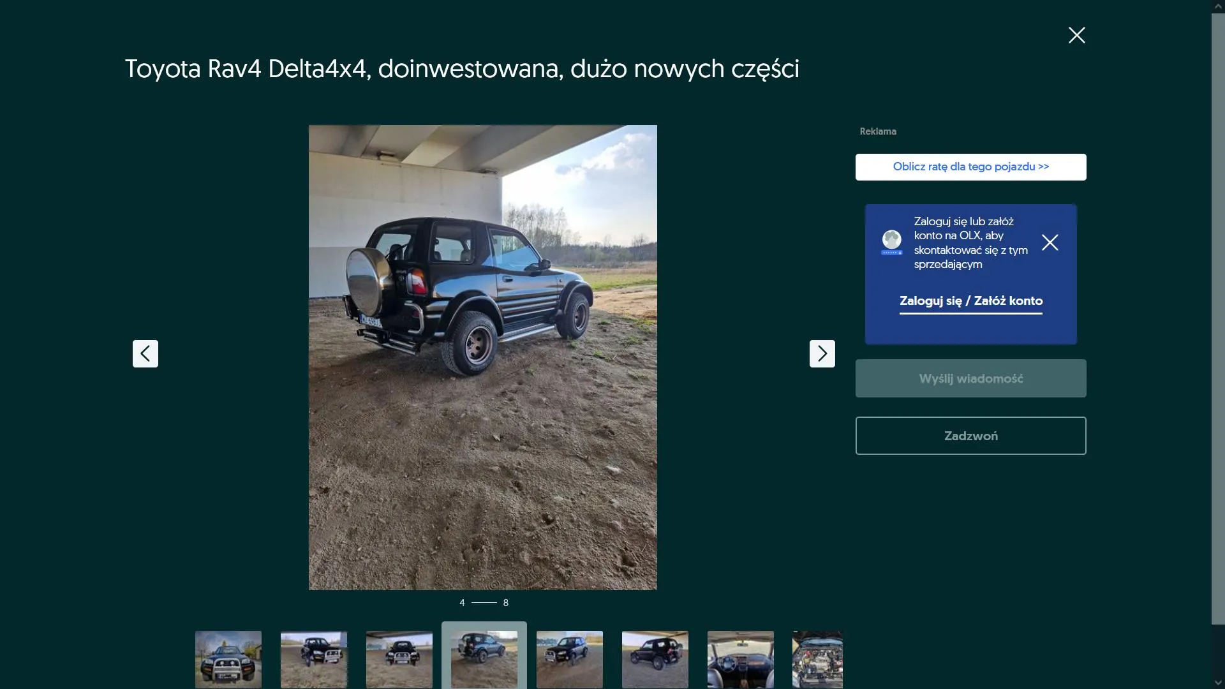Select the first thumbnail, front view
Screen dimensions: 1225x689
(x=228, y=660)
